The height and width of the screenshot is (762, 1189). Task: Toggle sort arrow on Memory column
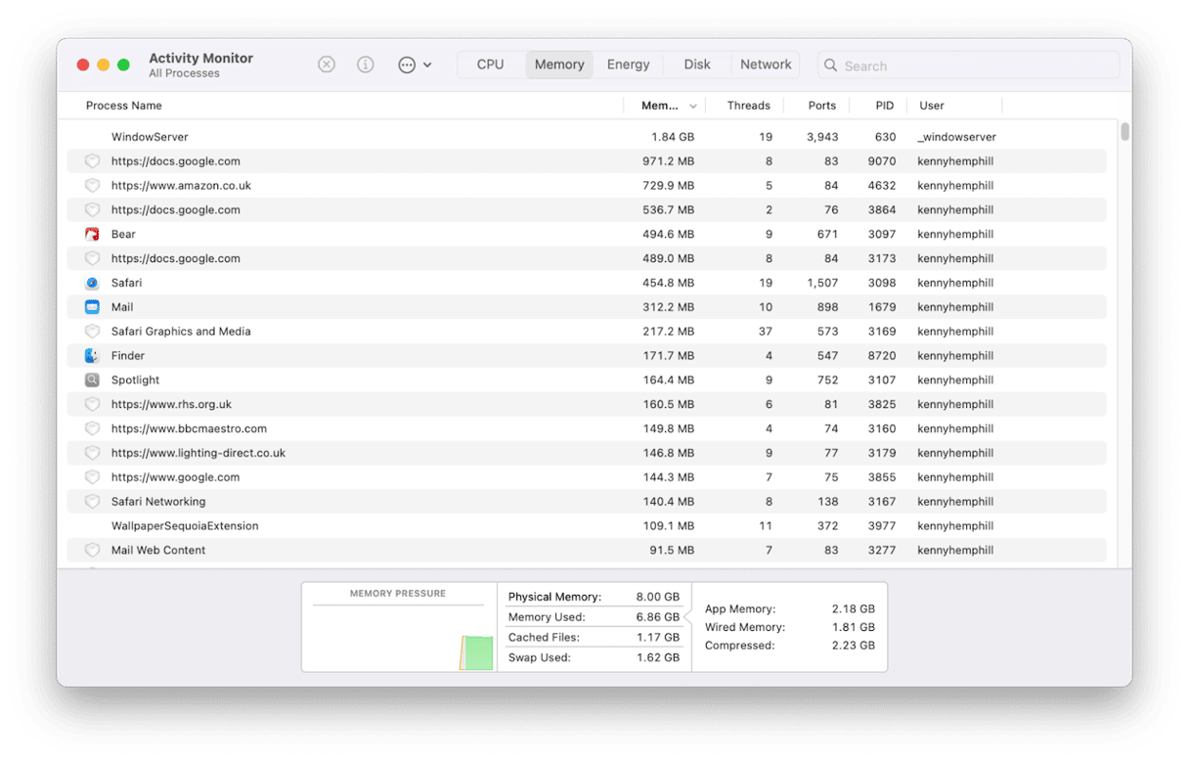click(x=693, y=106)
